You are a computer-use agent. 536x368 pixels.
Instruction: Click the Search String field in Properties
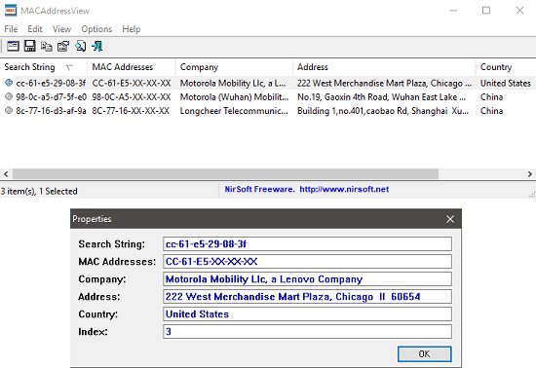pos(307,243)
